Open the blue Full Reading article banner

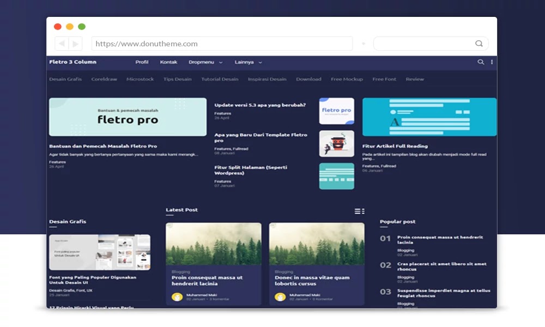pyautogui.click(x=429, y=117)
